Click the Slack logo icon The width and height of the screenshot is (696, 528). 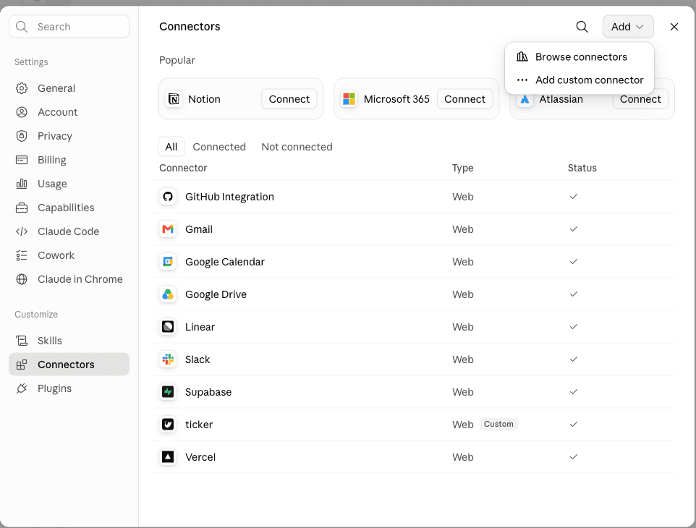(x=168, y=359)
